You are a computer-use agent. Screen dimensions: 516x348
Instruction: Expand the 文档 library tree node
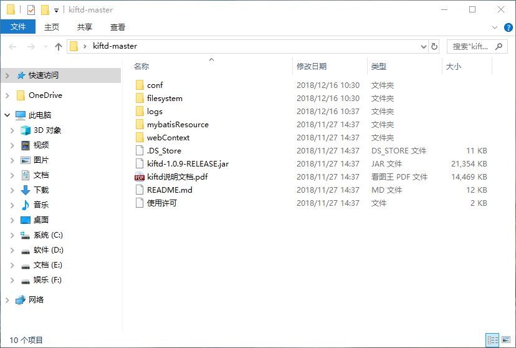[12, 175]
